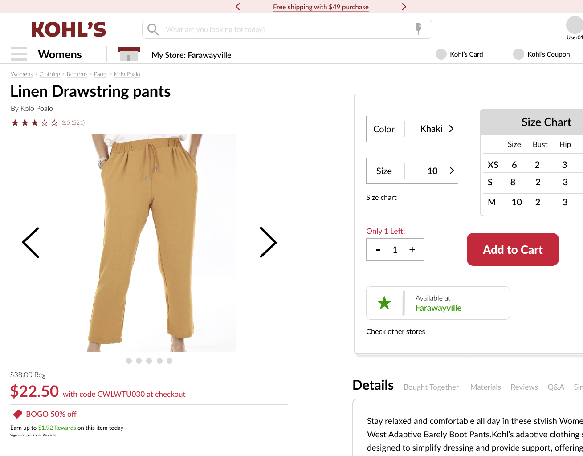
Task: Show next product image with right arrow
Action: (x=268, y=242)
